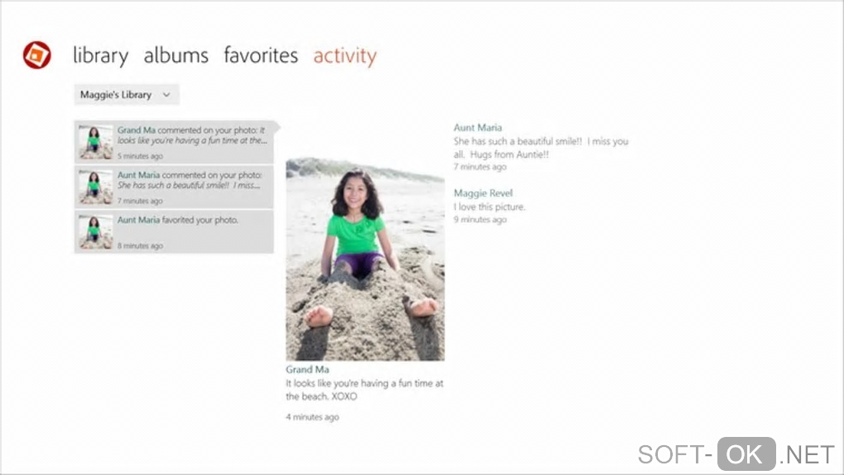Expand the library chooser chevron arrow
The width and height of the screenshot is (844, 475).
pyautogui.click(x=166, y=95)
